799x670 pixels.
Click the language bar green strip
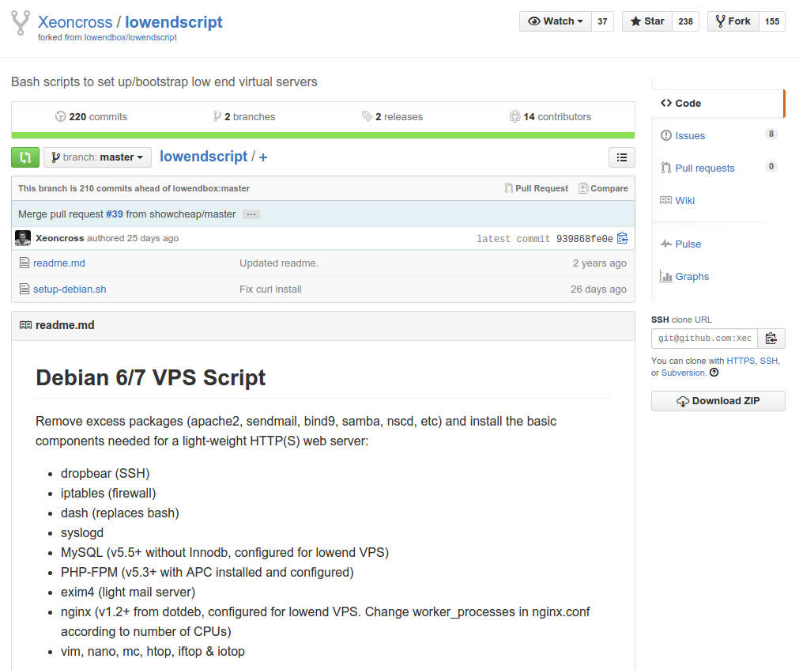[x=323, y=135]
